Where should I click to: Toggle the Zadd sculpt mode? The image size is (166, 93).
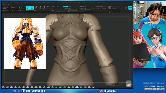(x=65, y=7)
